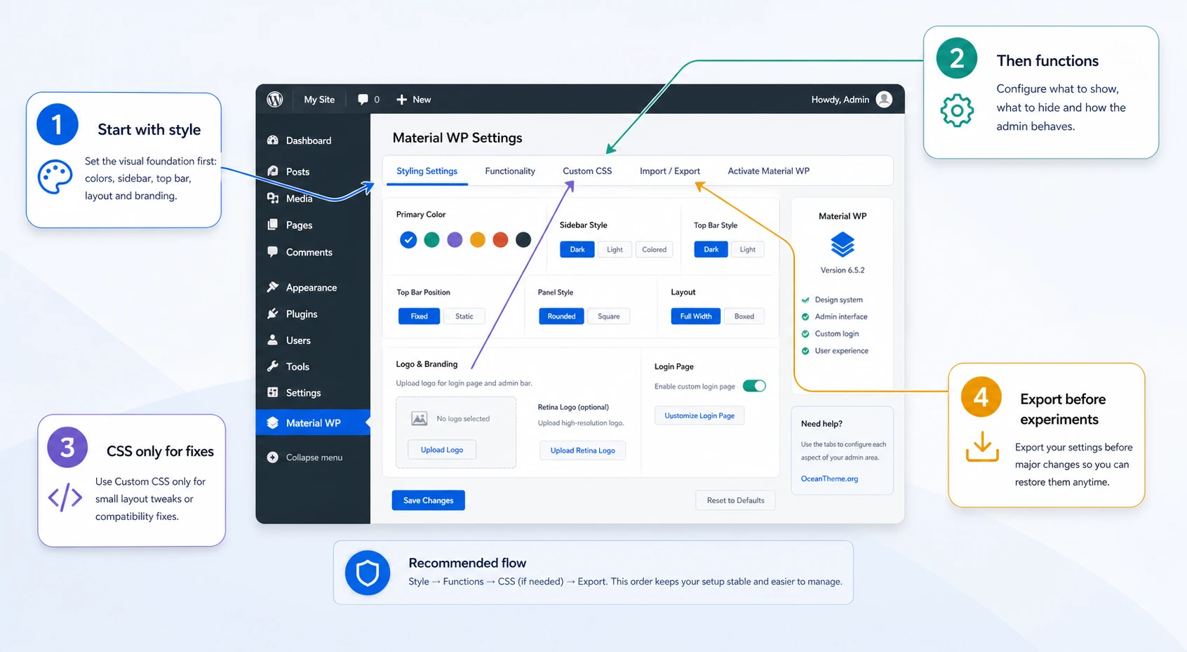
Task: Click the Admin avatar in top bar
Action: pos(885,100)
